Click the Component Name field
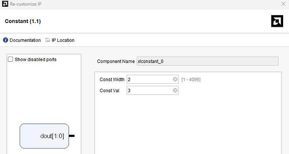Viewport: 289px width, 154px height. (207, 61)
